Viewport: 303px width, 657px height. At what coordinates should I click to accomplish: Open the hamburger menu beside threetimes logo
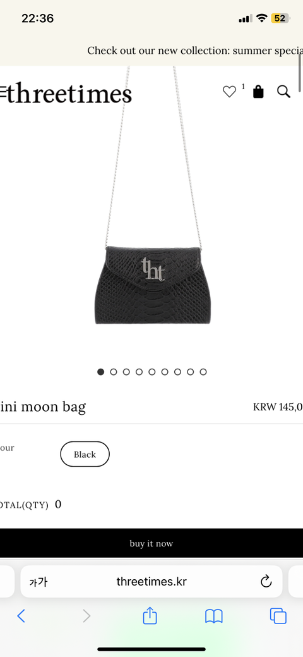[x=3, y=91]
